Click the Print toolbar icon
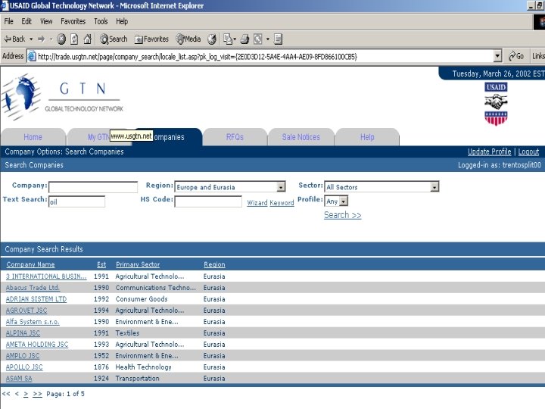 tap(244, 39)
